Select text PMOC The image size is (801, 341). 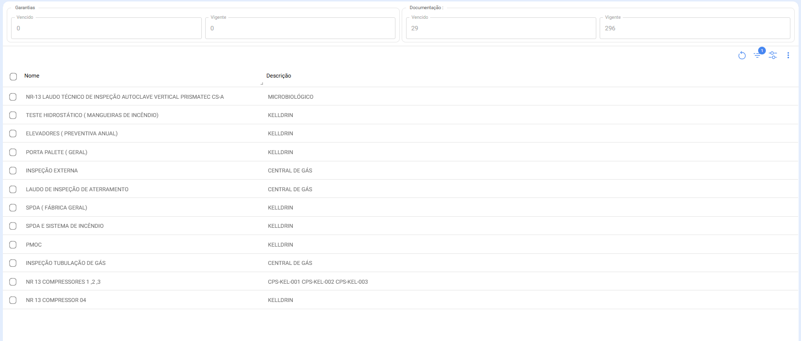pos(34,245)
